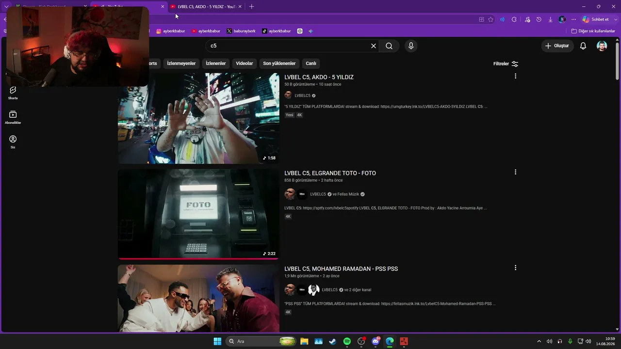This screenshot has width=621, height=349.
Task: Open OBS Studio from the taskbar
Action: [x=361, y=341]
